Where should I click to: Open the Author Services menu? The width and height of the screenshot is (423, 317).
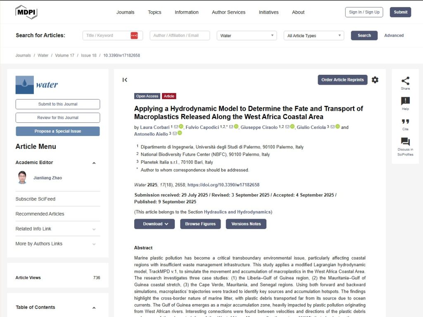pyautogui.click(x=228, y=12)
